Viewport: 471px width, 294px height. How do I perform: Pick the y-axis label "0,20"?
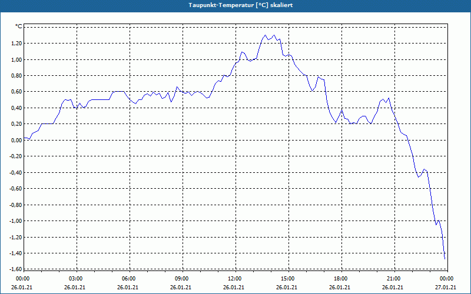pos(18,124)
